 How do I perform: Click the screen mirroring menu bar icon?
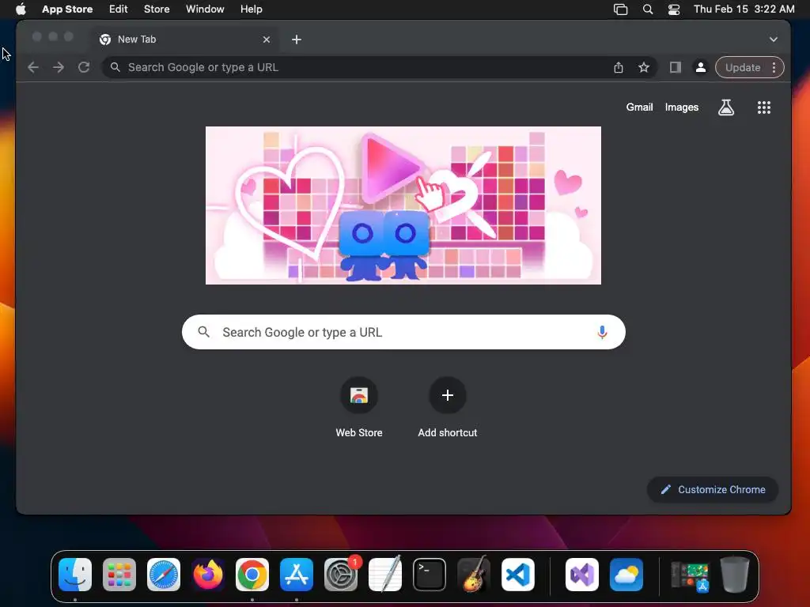click(x=620, y=9)
